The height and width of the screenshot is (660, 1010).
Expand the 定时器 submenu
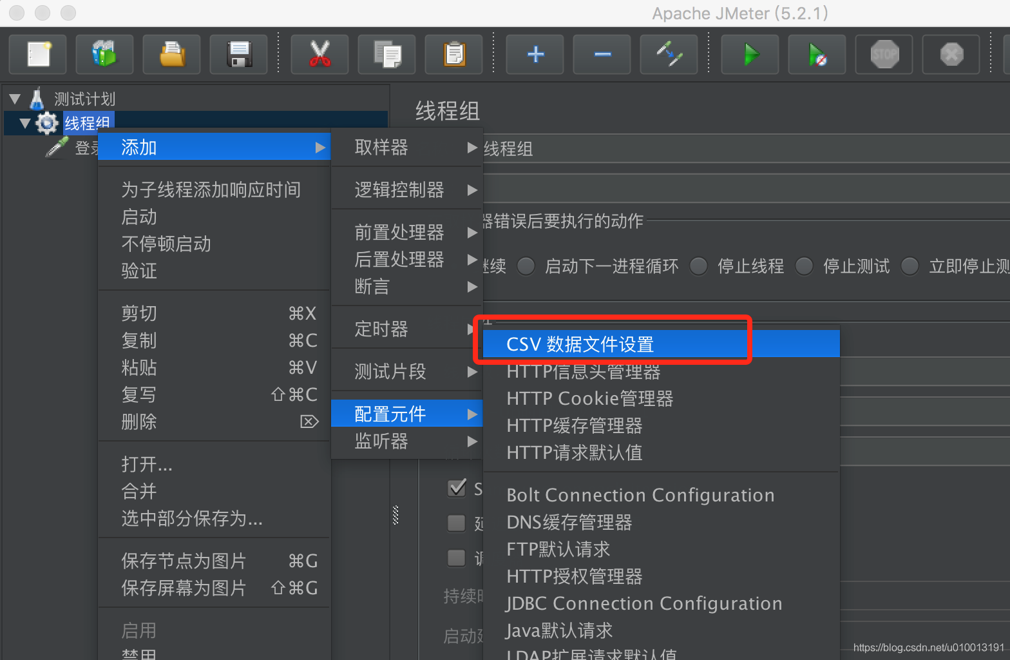coord(407,329)
